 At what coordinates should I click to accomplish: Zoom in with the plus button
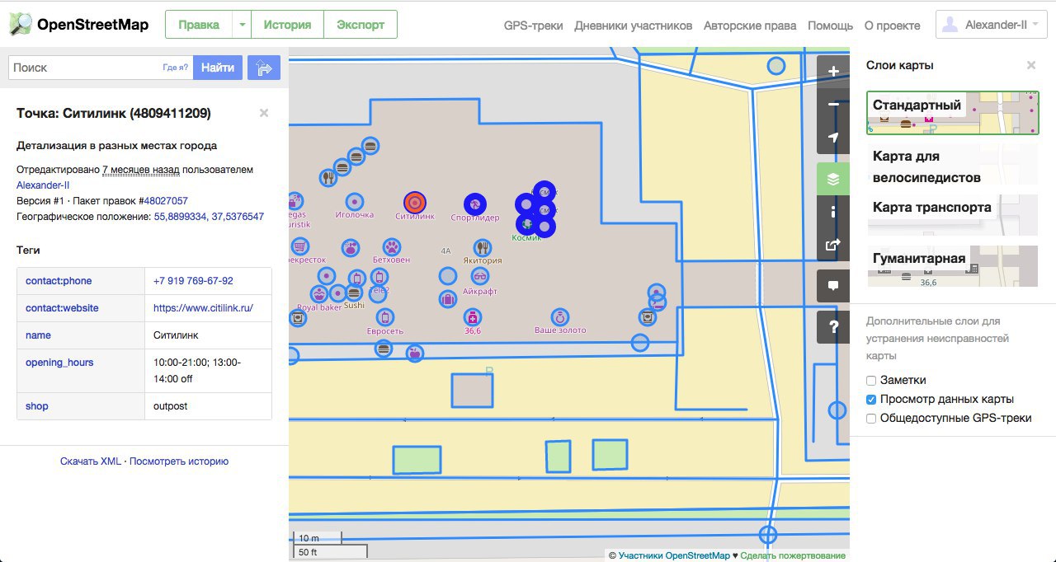pos(833,72)
